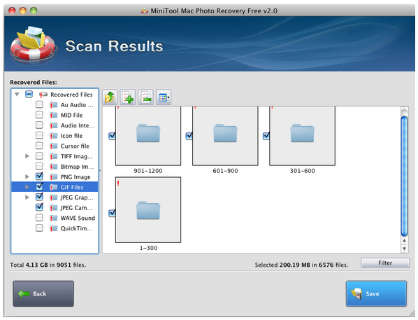Click the "Recovered Files:" panel heading
The image size is (418, 320).
click(34, 82)
